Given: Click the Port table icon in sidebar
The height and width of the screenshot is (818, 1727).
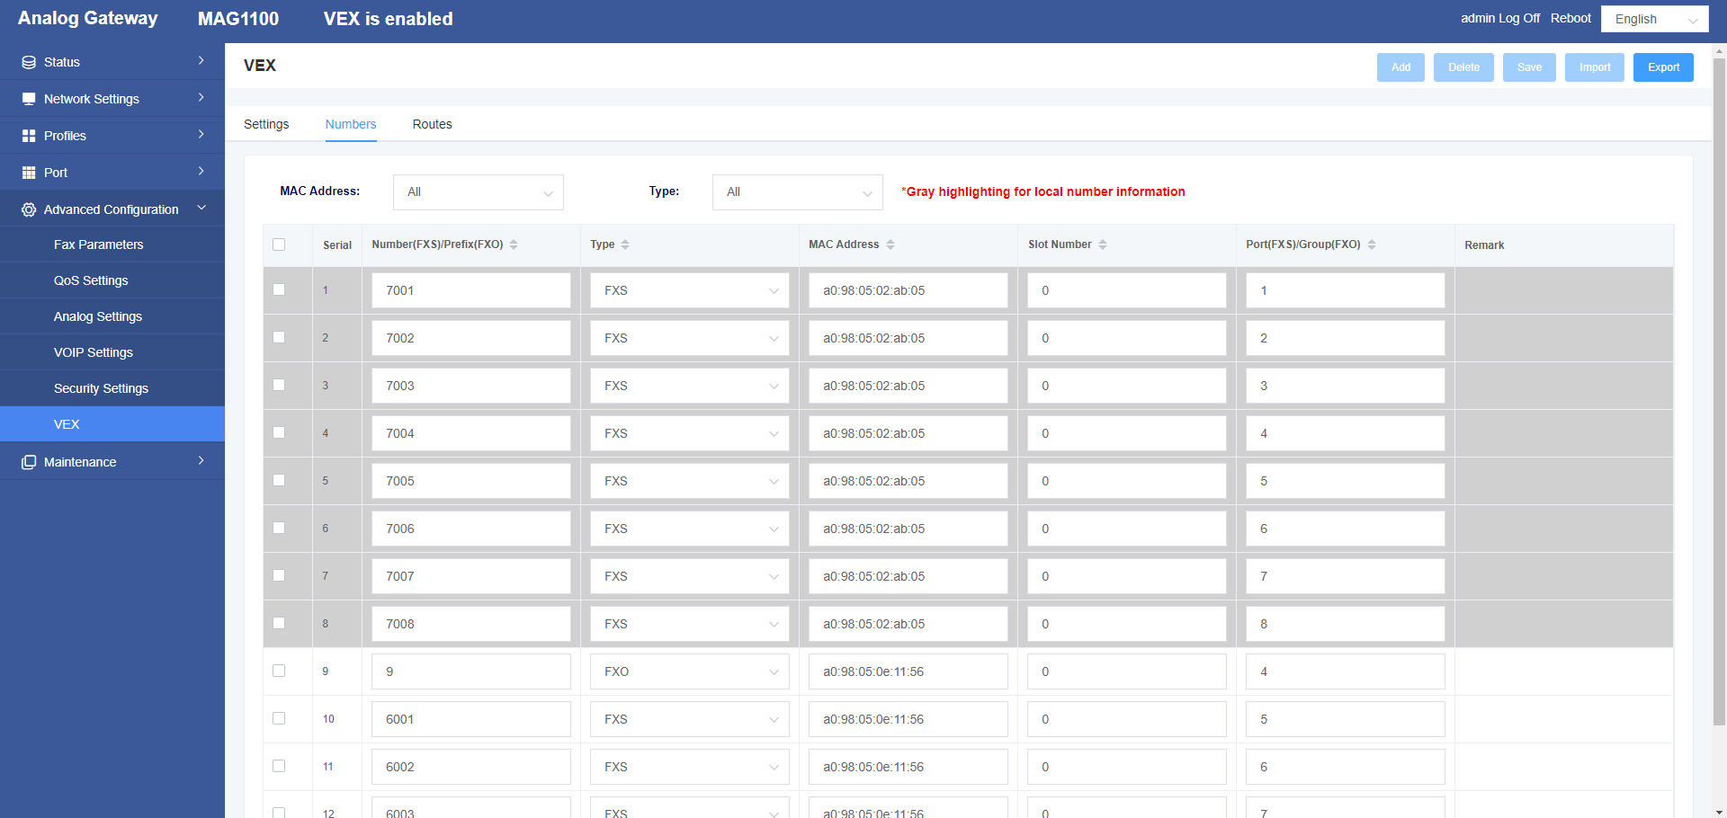Looking at the screenshot, I should coord(29,173).
